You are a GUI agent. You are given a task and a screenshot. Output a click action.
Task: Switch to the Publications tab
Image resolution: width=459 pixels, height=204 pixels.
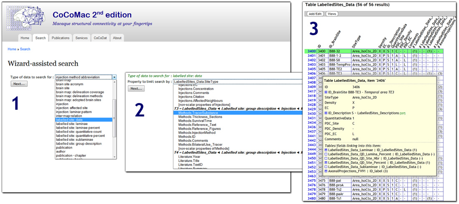coord(61,38)
